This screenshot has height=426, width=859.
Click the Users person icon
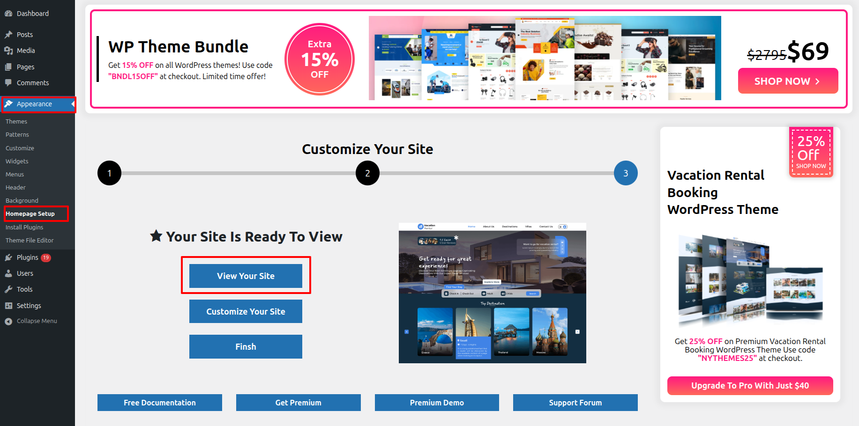8,273
